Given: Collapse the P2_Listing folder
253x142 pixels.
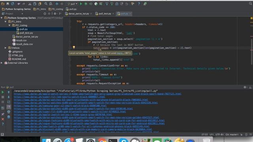Looking at the screenshot, I should pyautogui.click(x=9, y=25).
